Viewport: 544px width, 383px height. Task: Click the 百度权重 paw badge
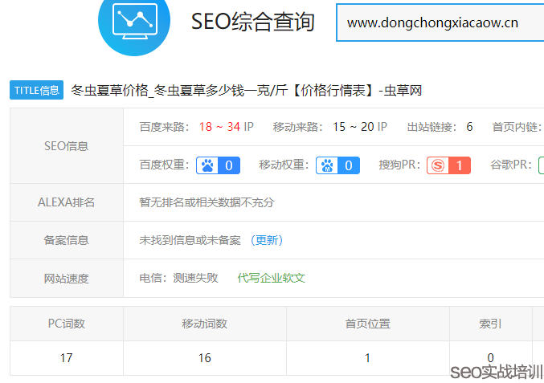pos(219,165)
